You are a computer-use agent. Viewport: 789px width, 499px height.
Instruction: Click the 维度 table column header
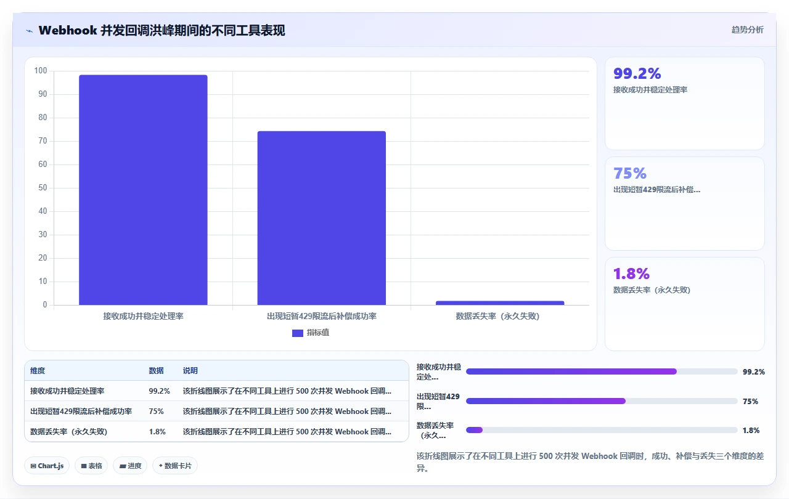point(38,371)
